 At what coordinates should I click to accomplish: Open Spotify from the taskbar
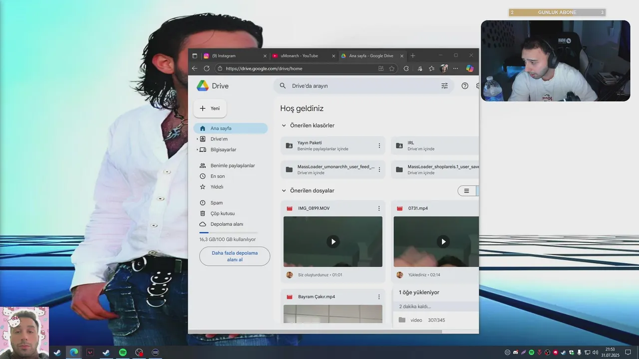pos(123,353)
